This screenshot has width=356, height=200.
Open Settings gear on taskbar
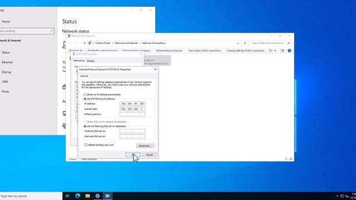(98, 196)
